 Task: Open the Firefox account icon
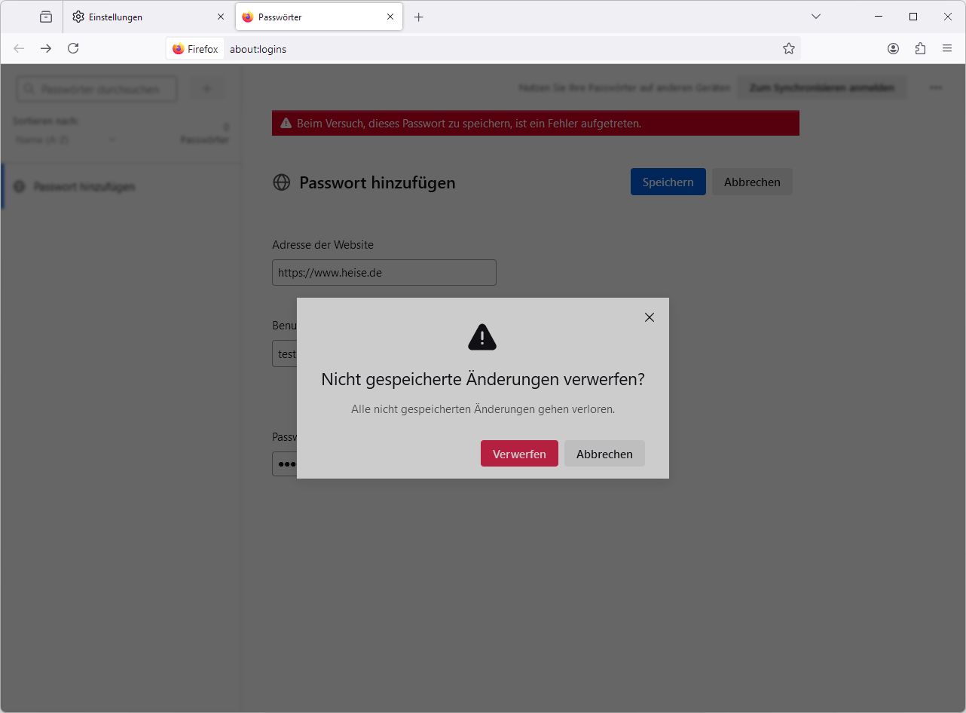click(893, 48)
